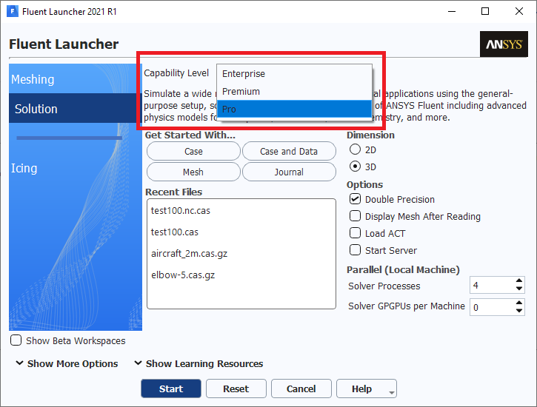Open the Meshing workspace tab
Screen dimensions: 537x407
[76, 79]
